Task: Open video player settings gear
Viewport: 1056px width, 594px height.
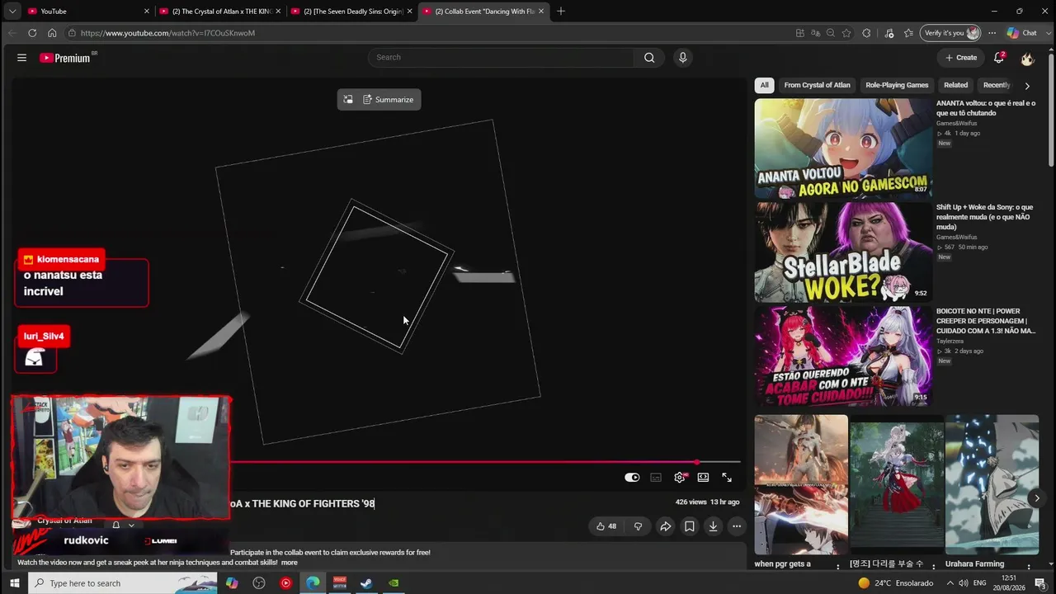Action: click(x=680, y=477)
